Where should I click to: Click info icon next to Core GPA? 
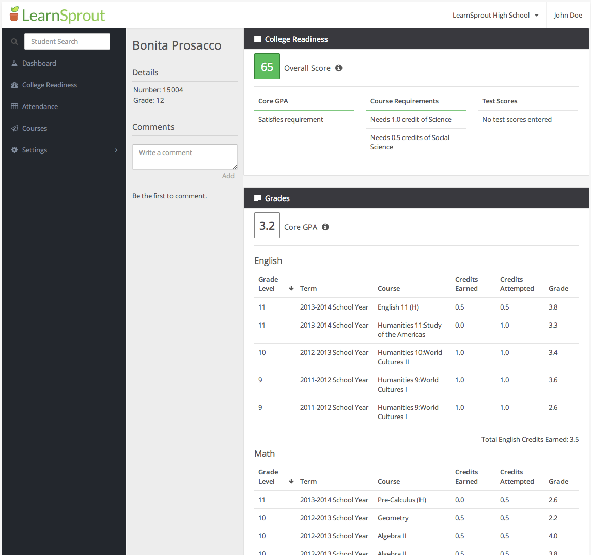pyautogui.click(x=325, y=227)
